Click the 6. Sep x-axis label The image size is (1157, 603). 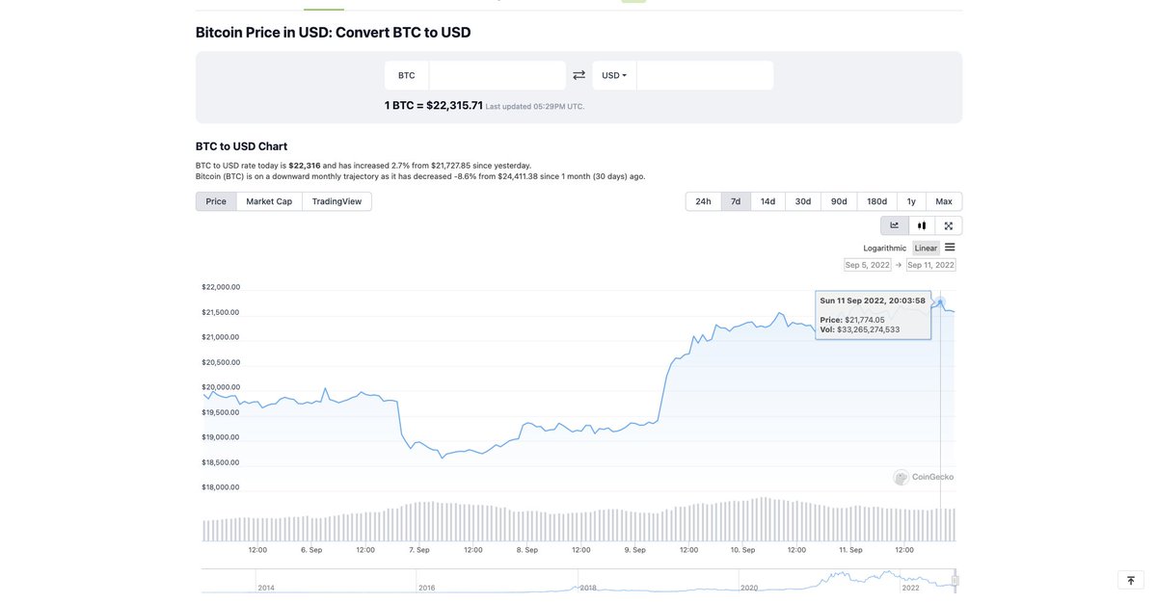pos(311,550)
